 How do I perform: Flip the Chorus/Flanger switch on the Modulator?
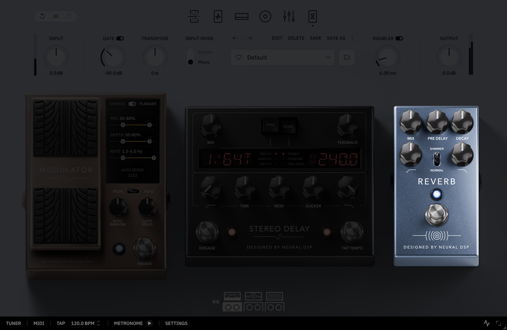click(132, 104)
